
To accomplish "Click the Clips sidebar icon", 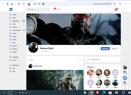I will 10,43.
